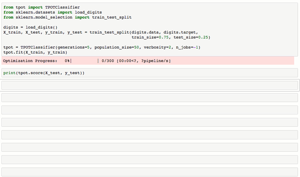Viewport: 300px width, 177px height.
Task: Select the first empty cell below print statement
Action: 150,85
